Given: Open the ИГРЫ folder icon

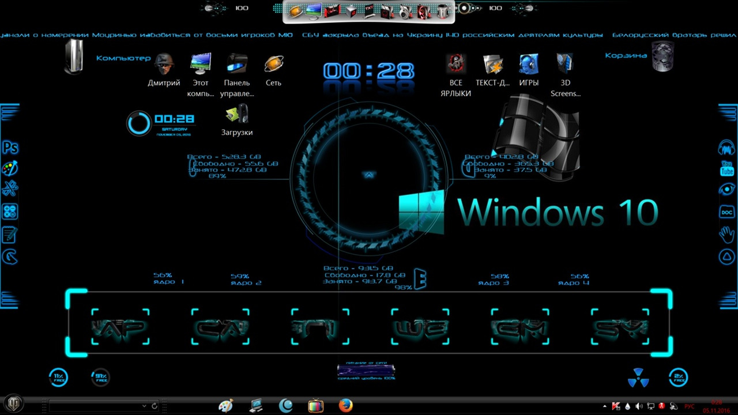Looking at the screenshot, I should 529,64.
